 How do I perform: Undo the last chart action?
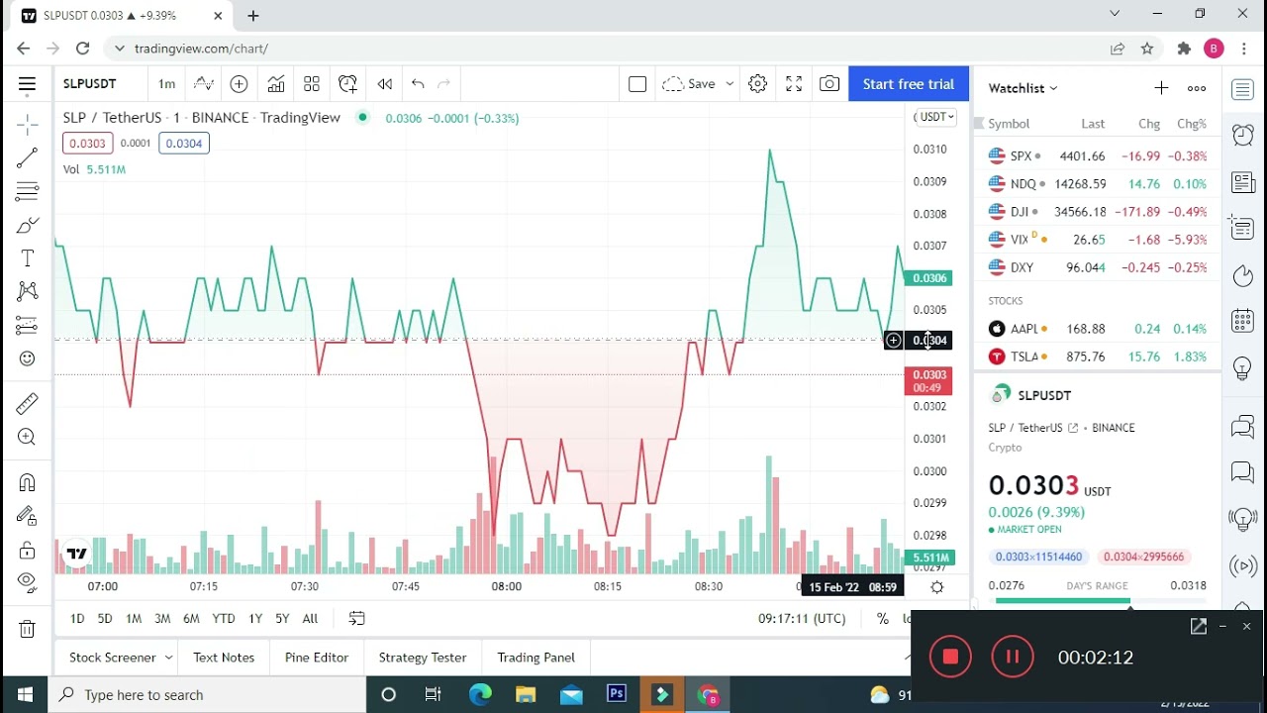[418, 84]
